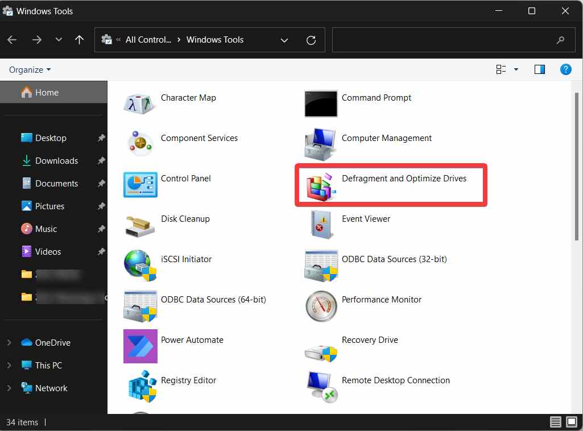583x431 pixels.
Task: Switch to large icons view in status bar
Action: point(572,422)
